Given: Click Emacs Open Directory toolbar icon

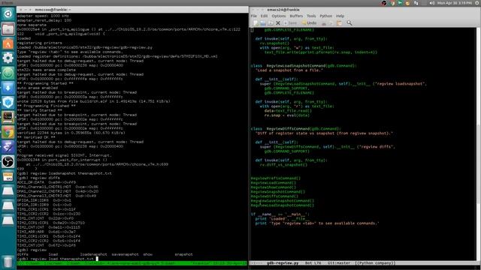Looking at the screenshot, I should (x=271, y=23).
